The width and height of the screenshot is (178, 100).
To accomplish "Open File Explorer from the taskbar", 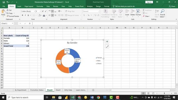I will point(54,97).
